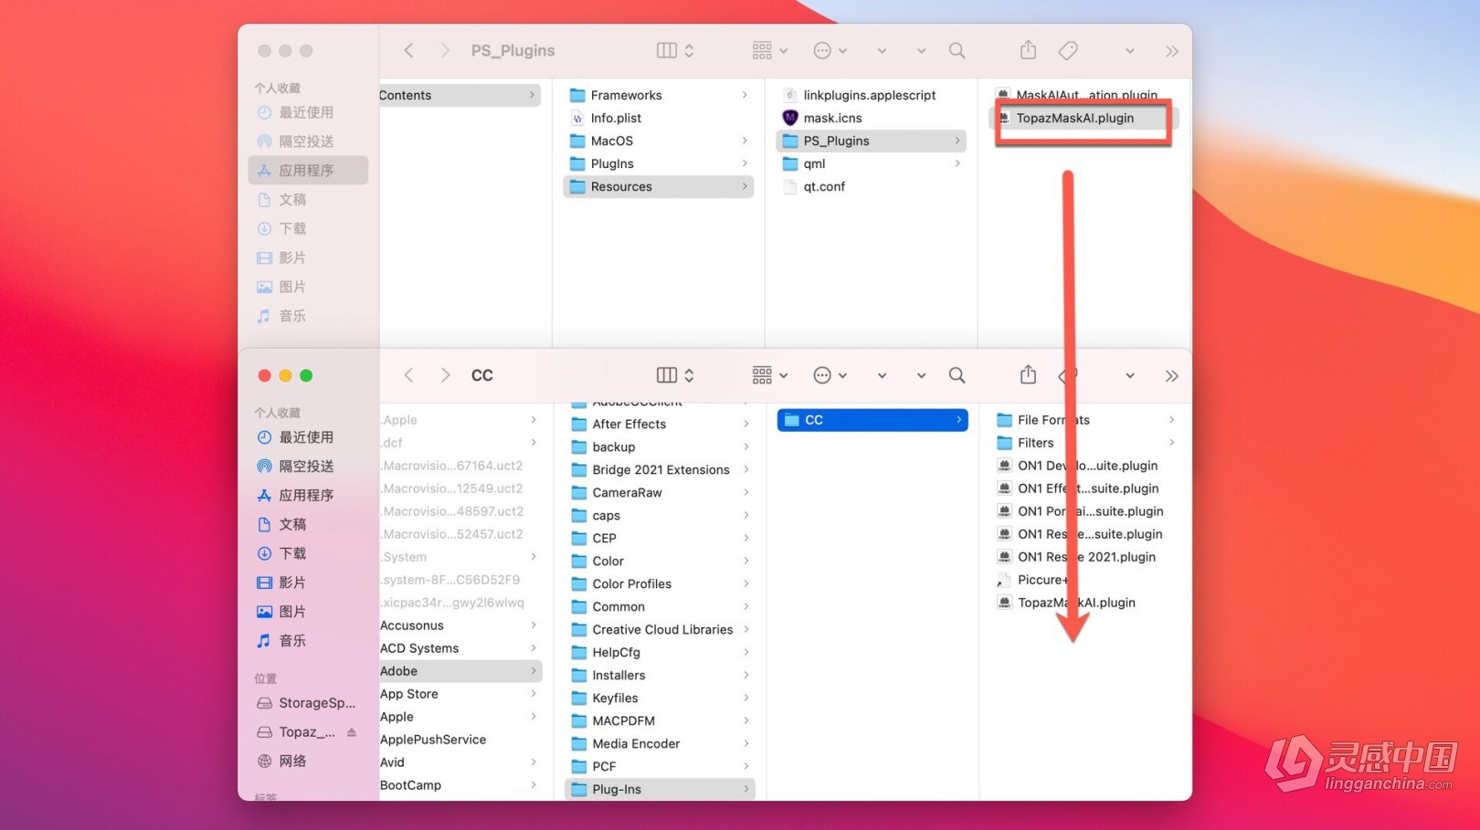
Task: Select the Resources folder
Action: 659,186
